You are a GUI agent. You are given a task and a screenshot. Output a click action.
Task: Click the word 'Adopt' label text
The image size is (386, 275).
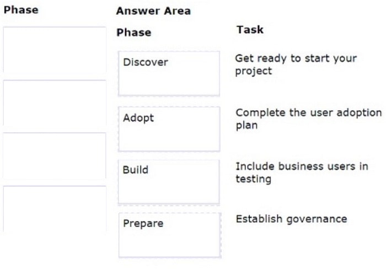[x=138, y=118]
